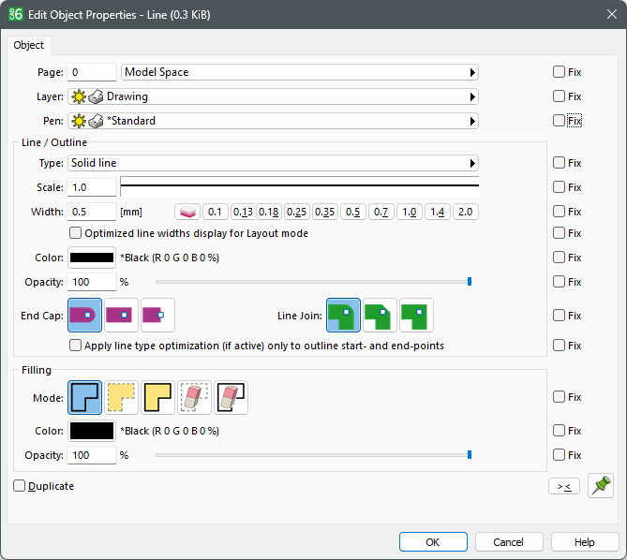Expand the Pen dropdown showing *Standard

[273, 121]
